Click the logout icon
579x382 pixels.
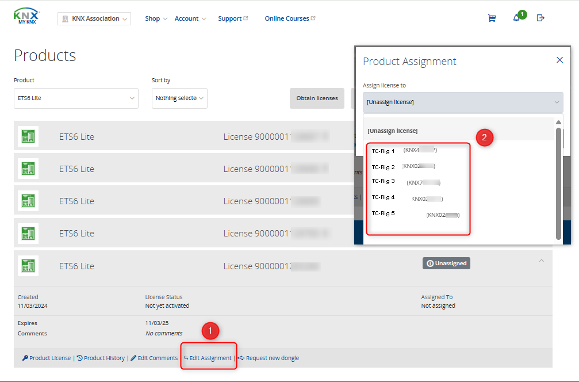point(540,18)
